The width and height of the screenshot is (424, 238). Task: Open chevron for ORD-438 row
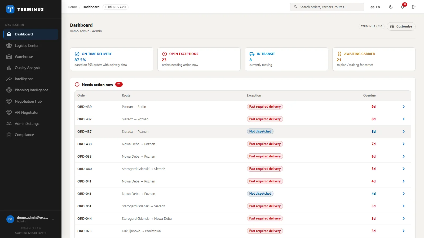404,144
